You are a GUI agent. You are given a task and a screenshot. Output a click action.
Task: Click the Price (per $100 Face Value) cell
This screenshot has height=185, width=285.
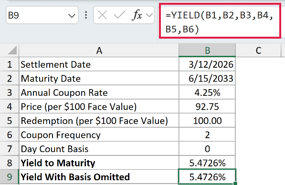pos(99,107)
